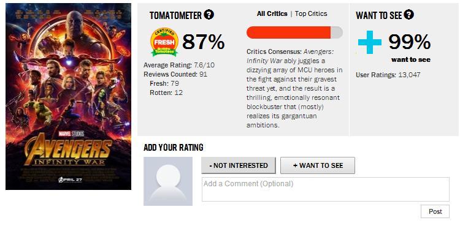460x231 pixels.
Task: Click the Certified Fresh badge icon
Action: (164, 42)
